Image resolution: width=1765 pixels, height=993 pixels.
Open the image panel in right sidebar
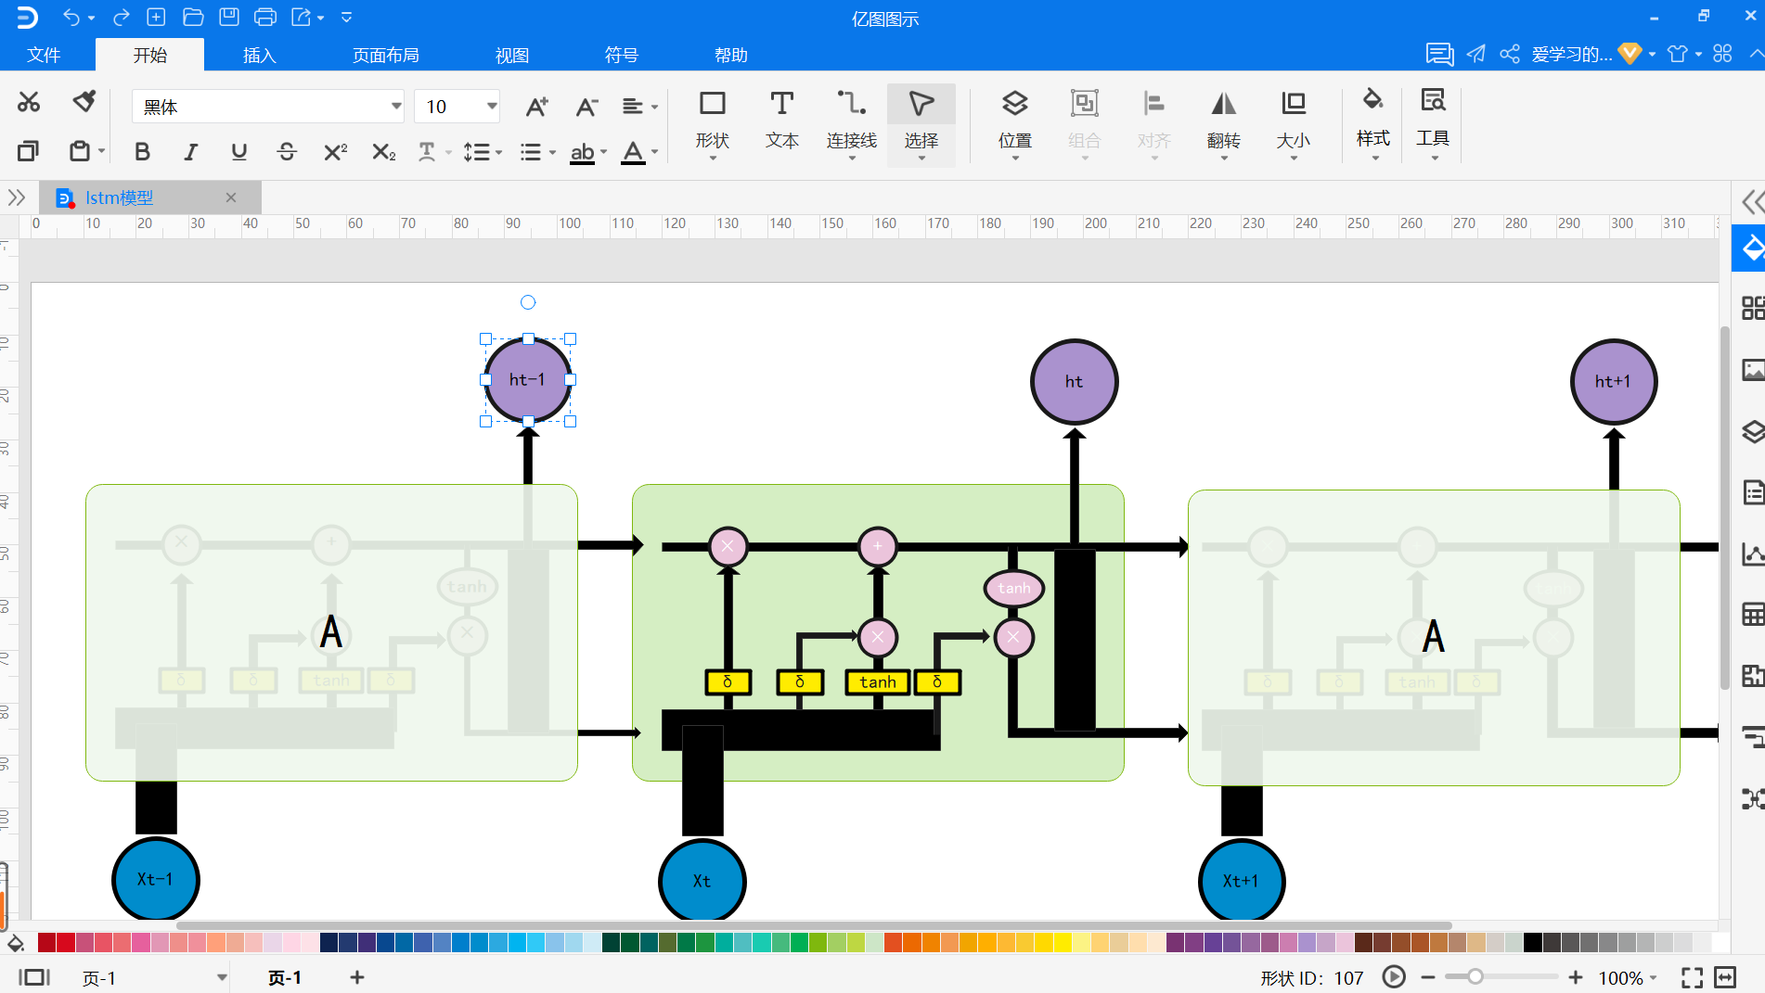(1752, 370)
